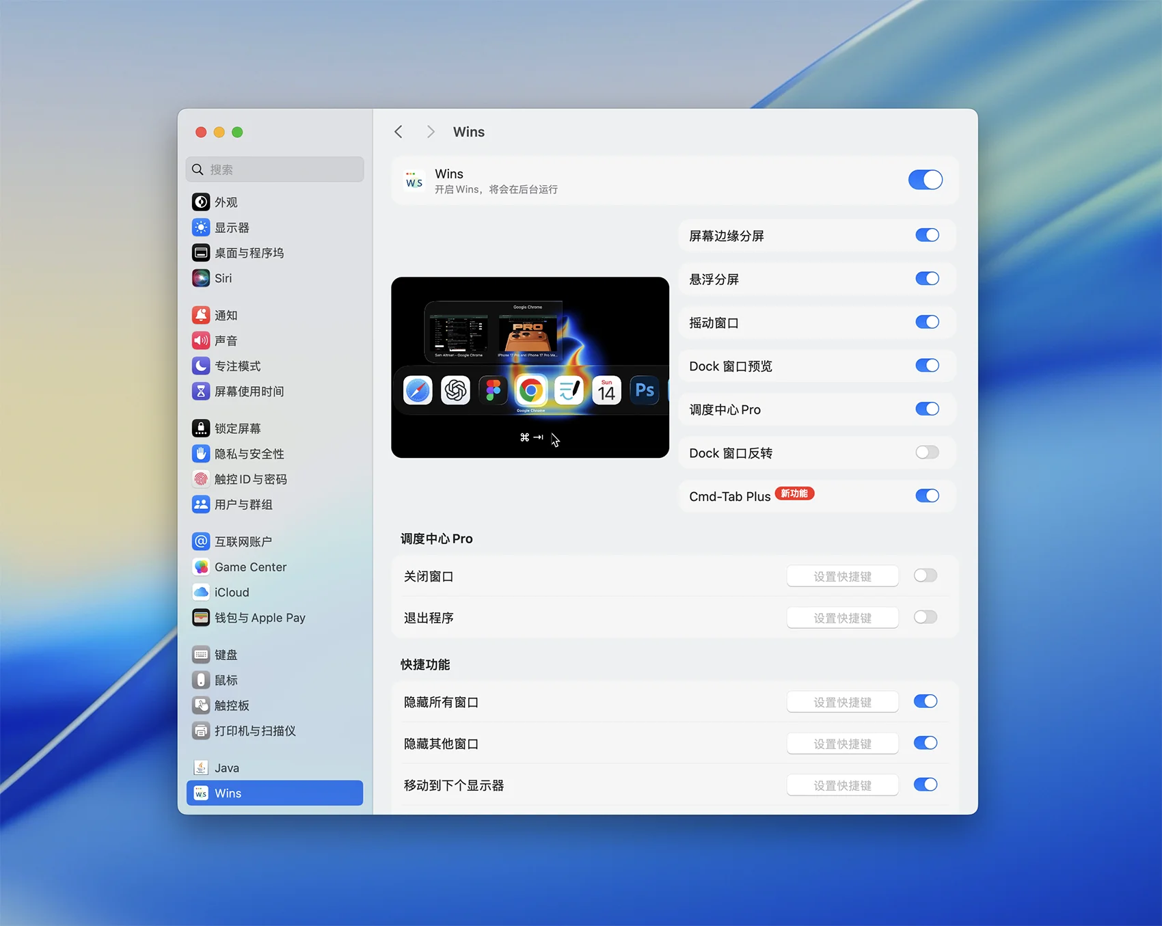Open the 用户与群组 people icon
1162x926 pixels.
click(x=201, y=504)
